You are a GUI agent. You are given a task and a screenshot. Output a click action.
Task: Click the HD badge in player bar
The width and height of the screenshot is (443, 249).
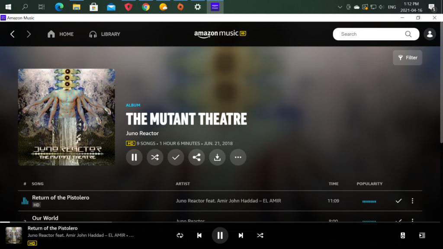[32, 243]
